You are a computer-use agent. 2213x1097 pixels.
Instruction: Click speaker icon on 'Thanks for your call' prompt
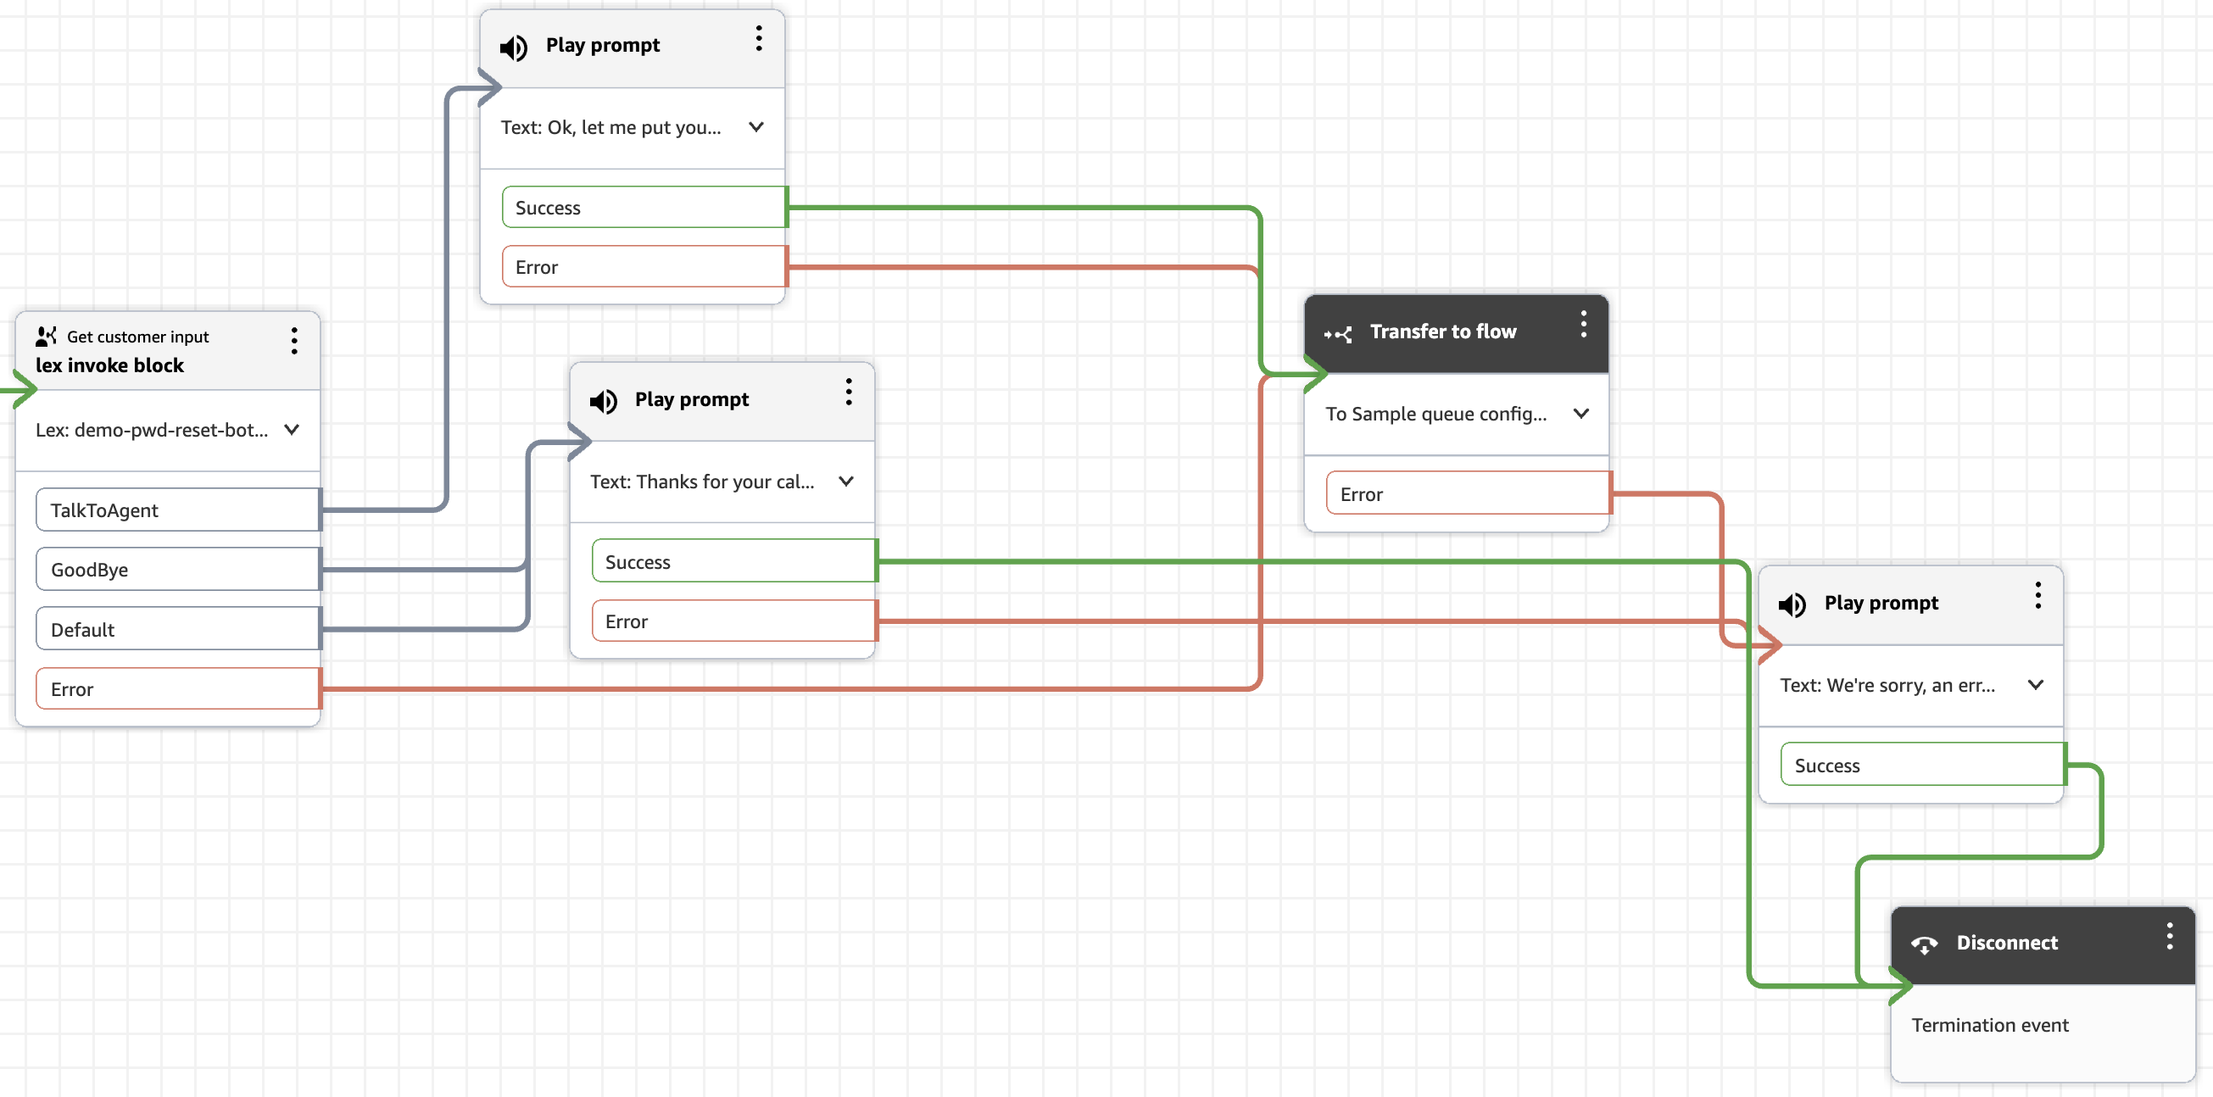pos(603,401)
